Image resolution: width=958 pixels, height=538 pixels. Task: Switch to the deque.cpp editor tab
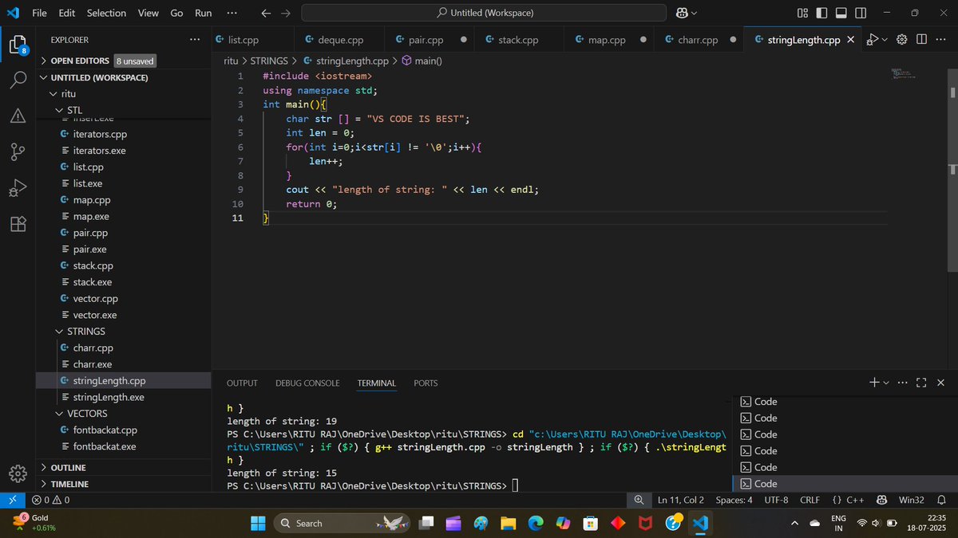[341, 40]
